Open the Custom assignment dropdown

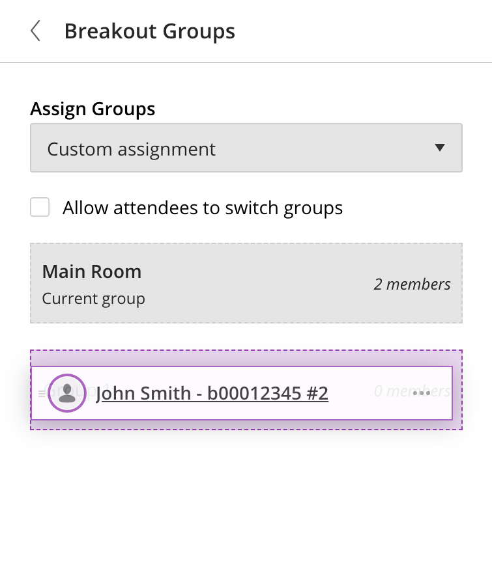(246, 148)
